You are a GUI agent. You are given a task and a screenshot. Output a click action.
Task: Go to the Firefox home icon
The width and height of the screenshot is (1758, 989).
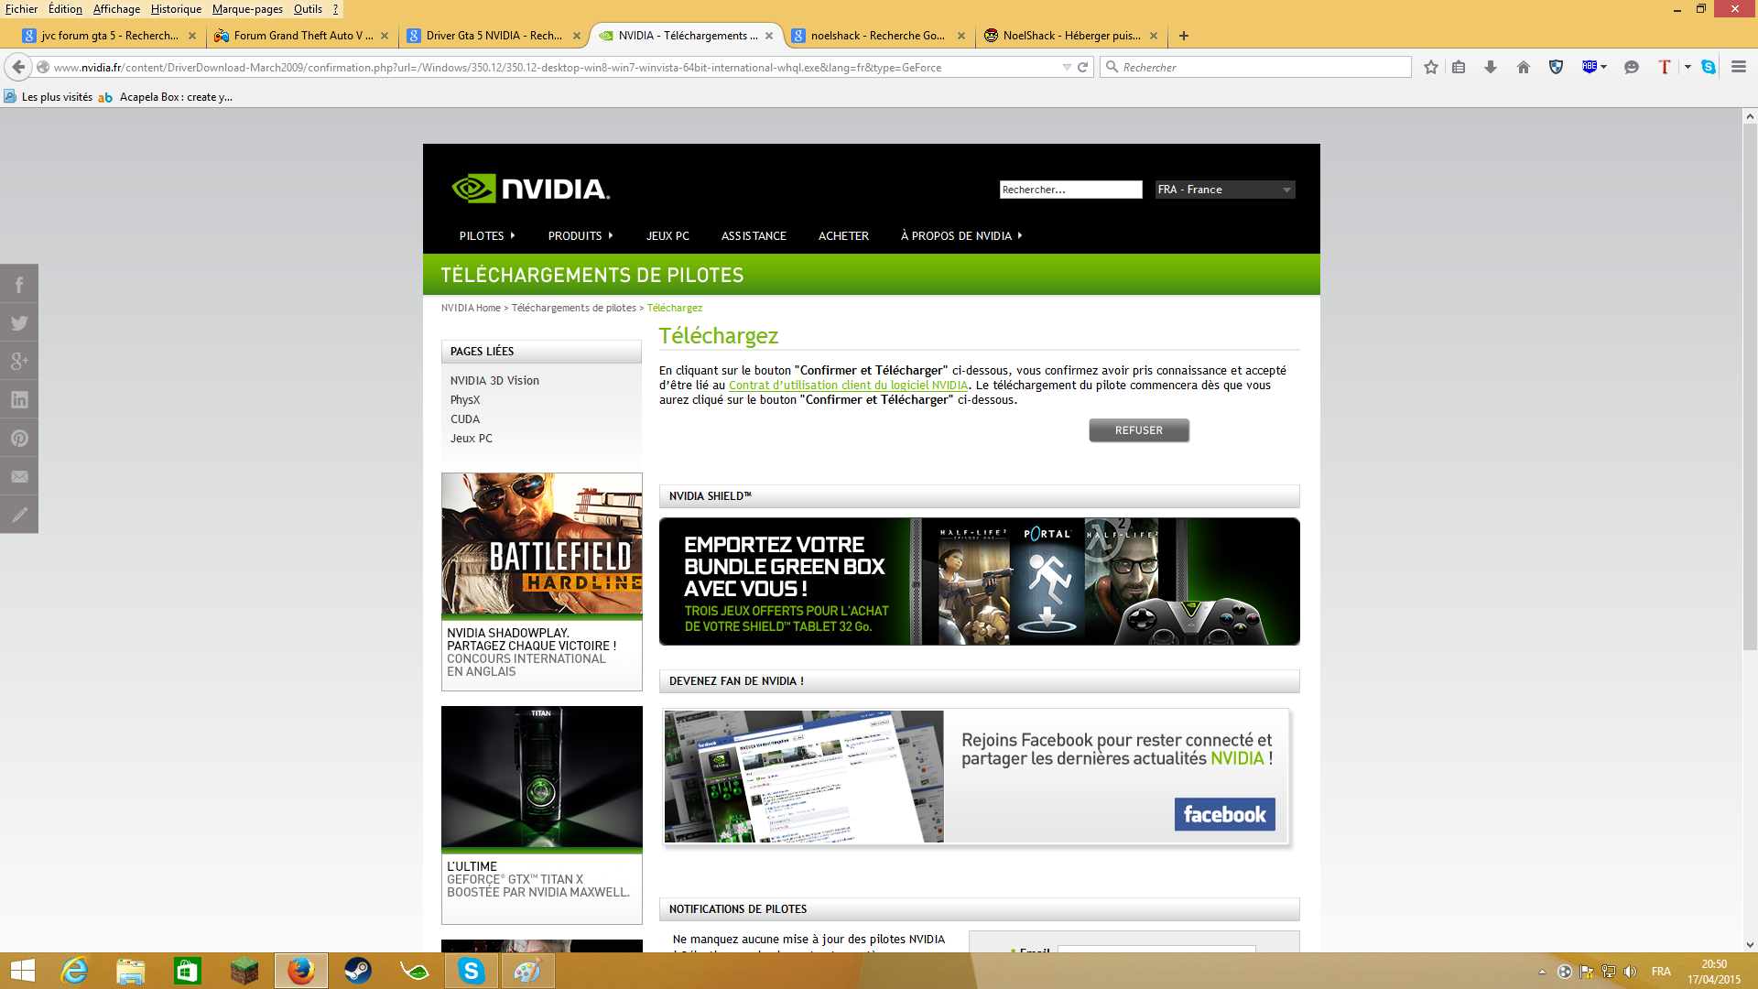coord(1524,67)
